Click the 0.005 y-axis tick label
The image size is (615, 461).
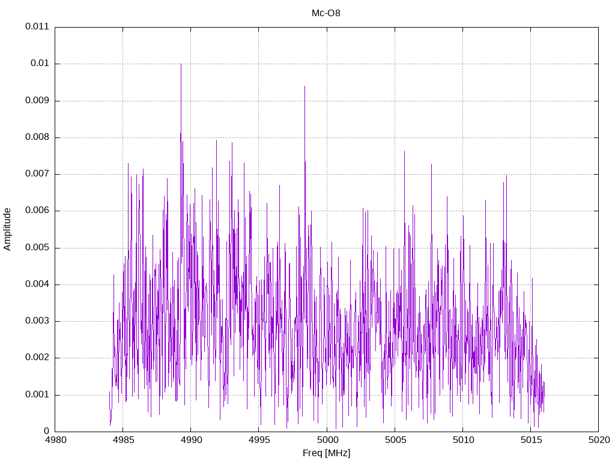pyautogui.click(x=37, y=247)
